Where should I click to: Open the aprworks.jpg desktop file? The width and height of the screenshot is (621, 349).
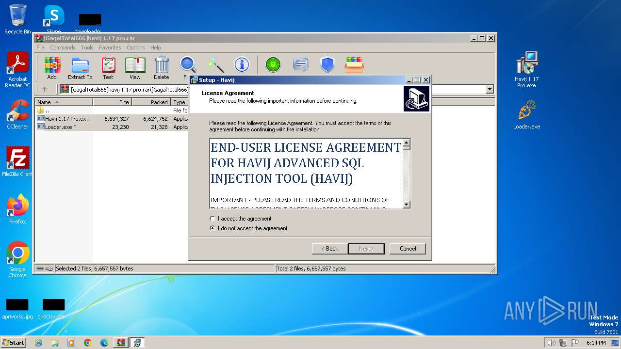point(17,309)
